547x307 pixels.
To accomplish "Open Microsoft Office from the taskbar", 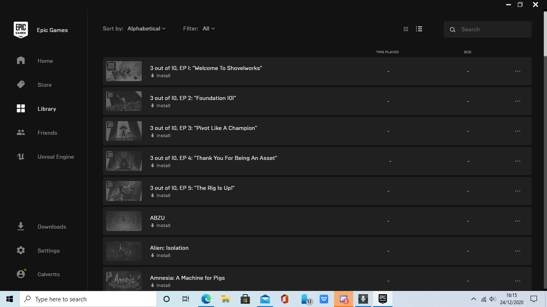I will (x=285, y=299).
